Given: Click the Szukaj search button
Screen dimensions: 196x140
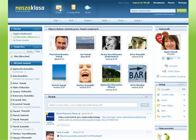Looking at the screenshot, I should click(181, 11).
